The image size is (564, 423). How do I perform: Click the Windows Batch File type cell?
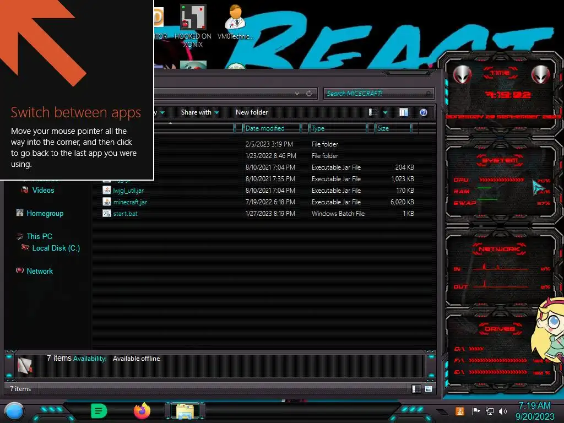[x=338, y=214]
